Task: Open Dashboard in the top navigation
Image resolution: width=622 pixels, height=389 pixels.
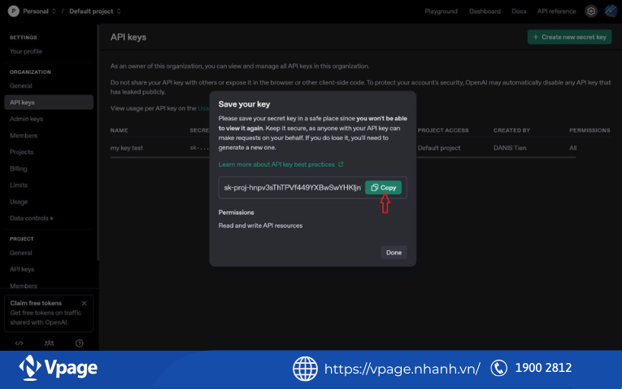Action: [485, 11]
